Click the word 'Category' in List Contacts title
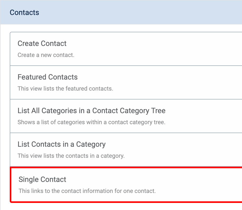Screen dimensions: 242x210 (91, 145)
